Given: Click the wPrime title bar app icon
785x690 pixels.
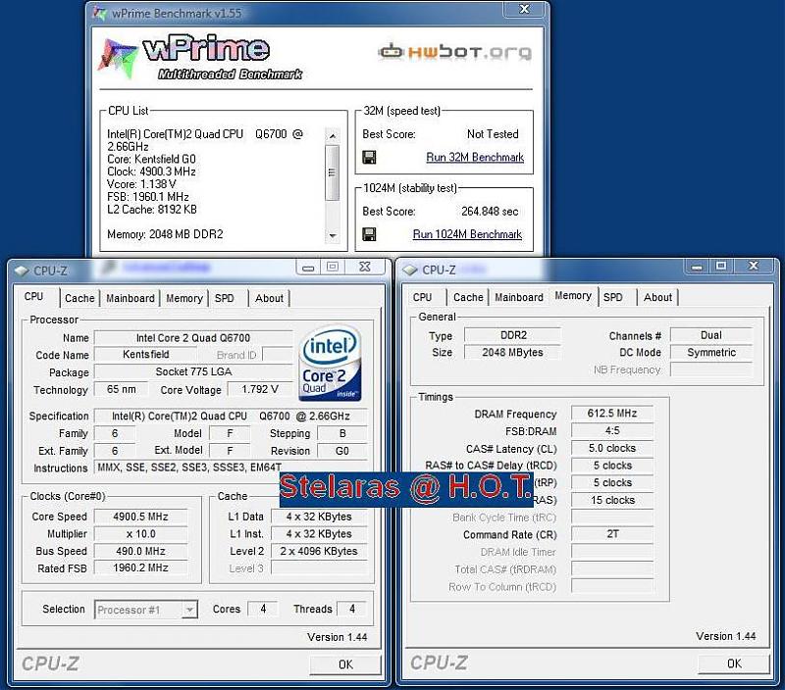Looking at the screenshot, I should 100,14.
